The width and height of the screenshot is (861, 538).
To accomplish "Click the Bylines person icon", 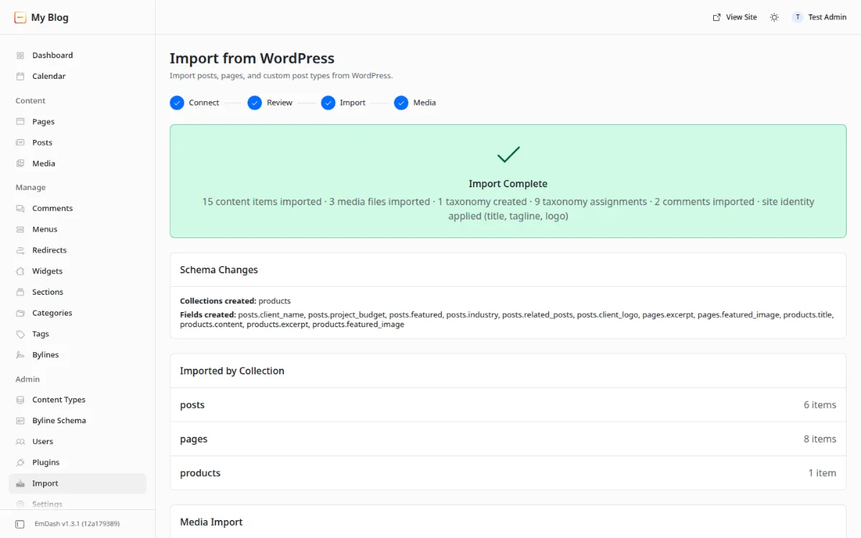I will (x=20, y=355).
